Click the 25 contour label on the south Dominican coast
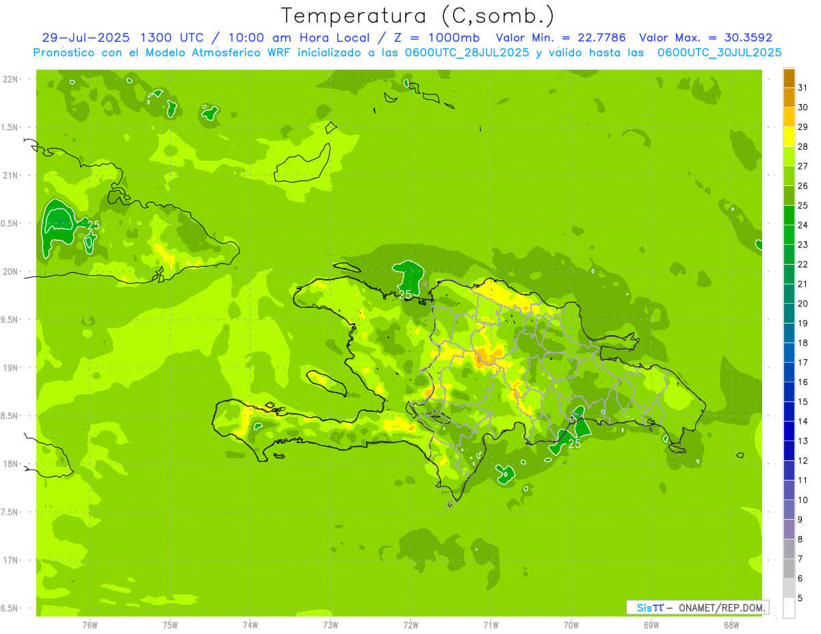Image resolution: width=821 pixels, height=634 pixels. (575, 444)
